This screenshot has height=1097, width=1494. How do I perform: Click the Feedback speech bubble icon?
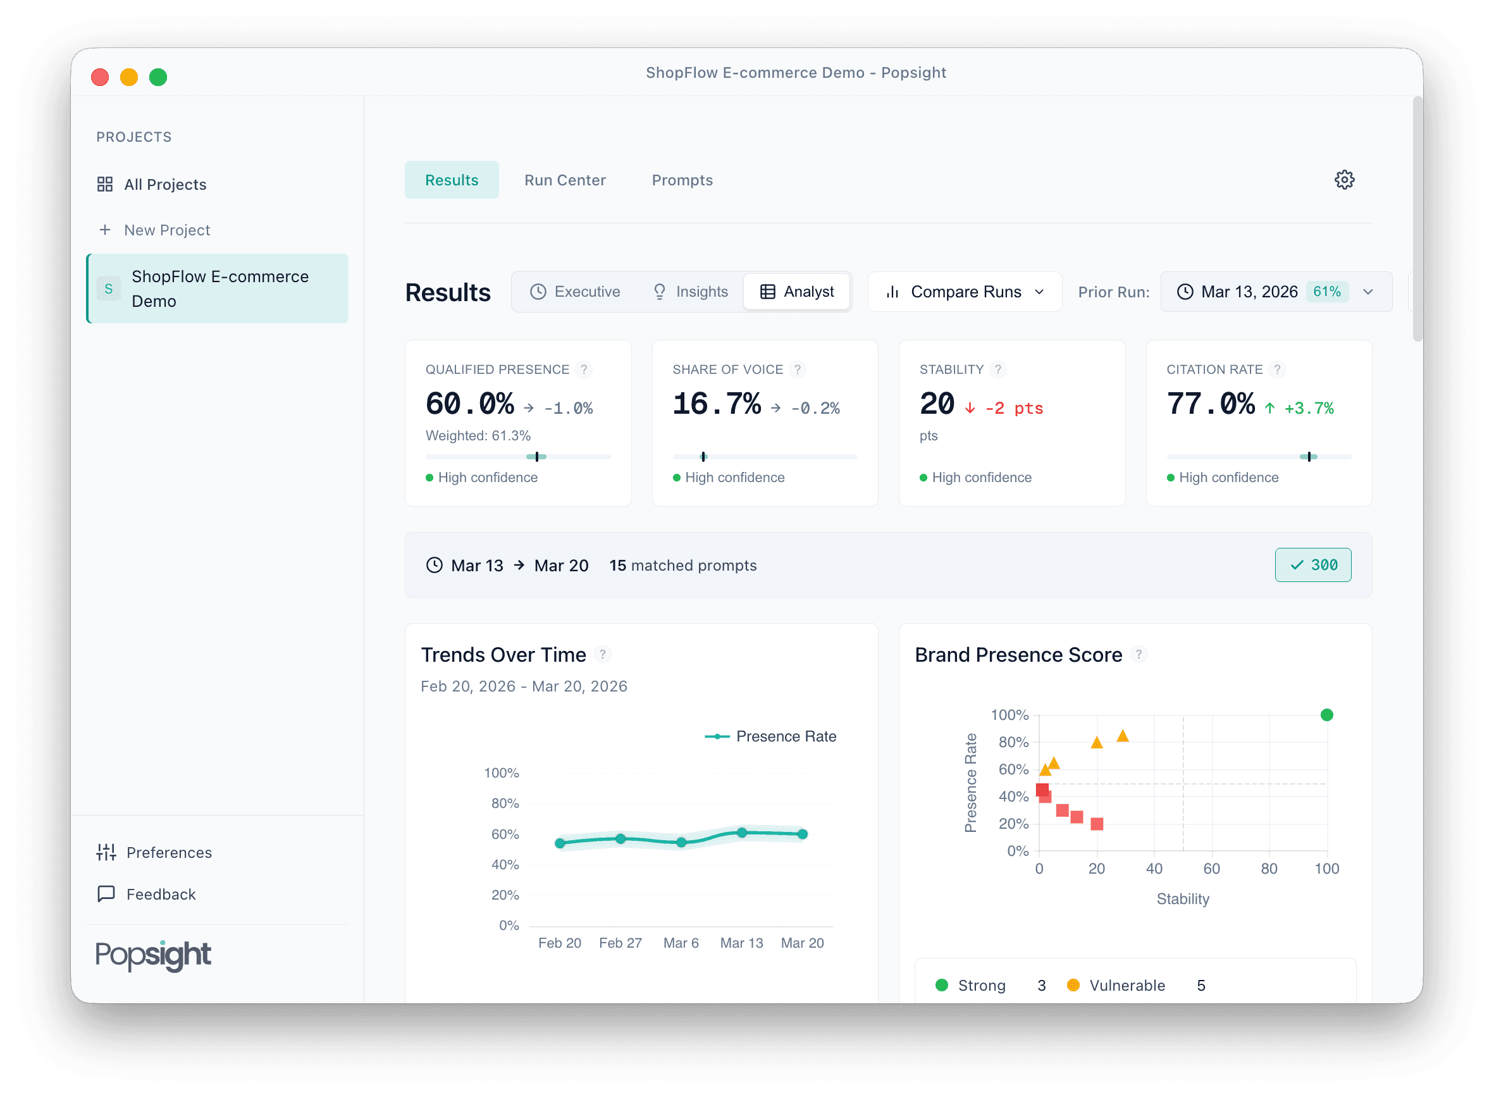pyautogui.click(x=106, y=895)
